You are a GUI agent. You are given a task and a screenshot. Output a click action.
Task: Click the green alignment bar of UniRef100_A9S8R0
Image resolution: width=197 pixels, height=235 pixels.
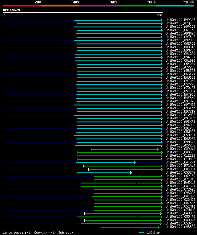(x=129, y=227)
